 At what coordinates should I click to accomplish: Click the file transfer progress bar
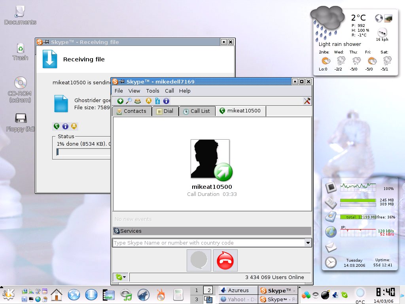[x=83, y=152]
